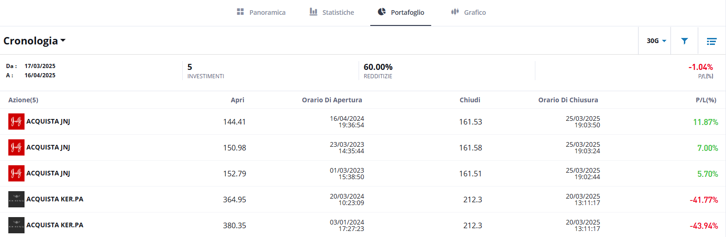
Task: Click opening time 23/03/2023 14:35:44
Action: (347, 148)
